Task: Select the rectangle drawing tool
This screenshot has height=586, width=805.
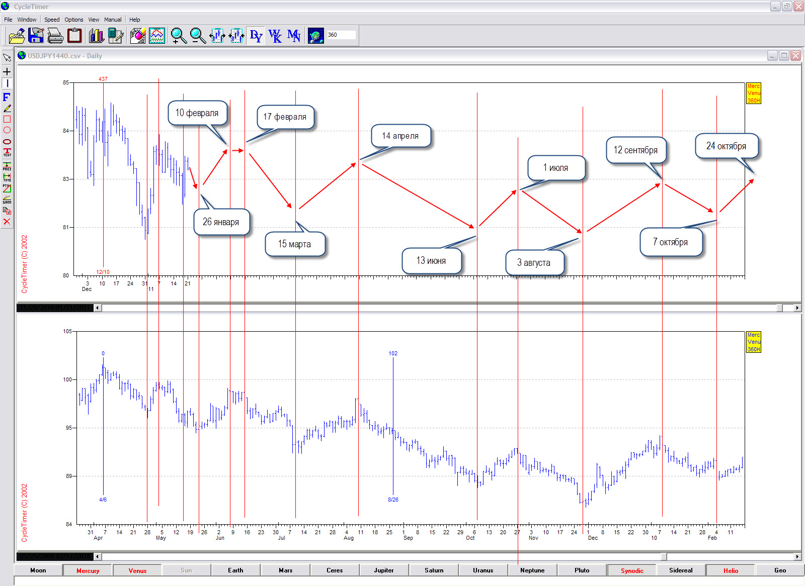Action: tap(7, 119)
